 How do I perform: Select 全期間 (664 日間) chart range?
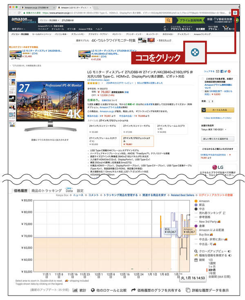pyautogui.click(x=219, y=277)
